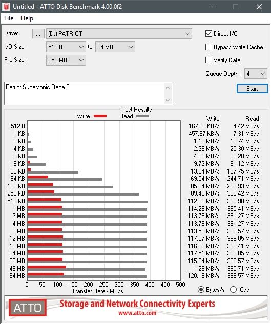Click the 120.19 MB/s write result
This screenshot has height=324, width=271.
tap(203, 276)
